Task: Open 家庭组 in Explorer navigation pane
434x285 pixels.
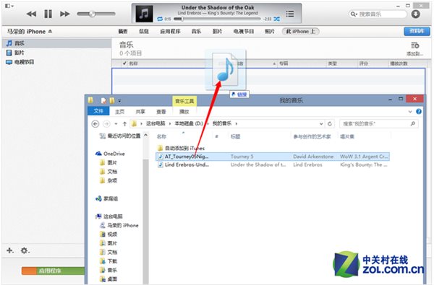Action: (107, 198)
